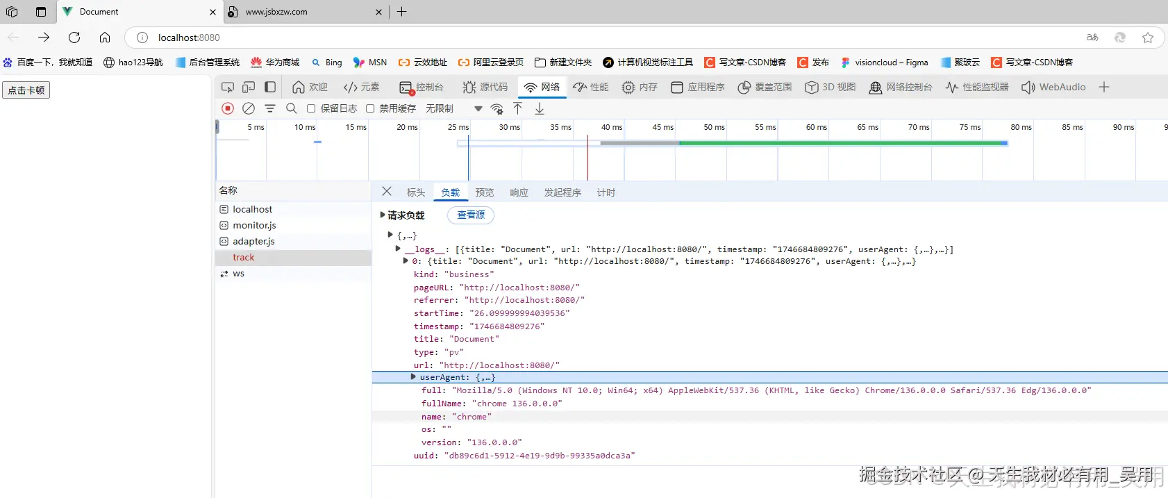Click the 查看源 view source button
The height and width of the screenshot is (498, 1168).
[471, 215]
